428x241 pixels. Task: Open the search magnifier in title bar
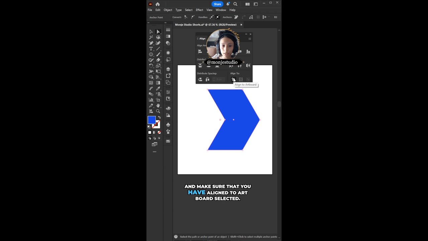[235, 4]
